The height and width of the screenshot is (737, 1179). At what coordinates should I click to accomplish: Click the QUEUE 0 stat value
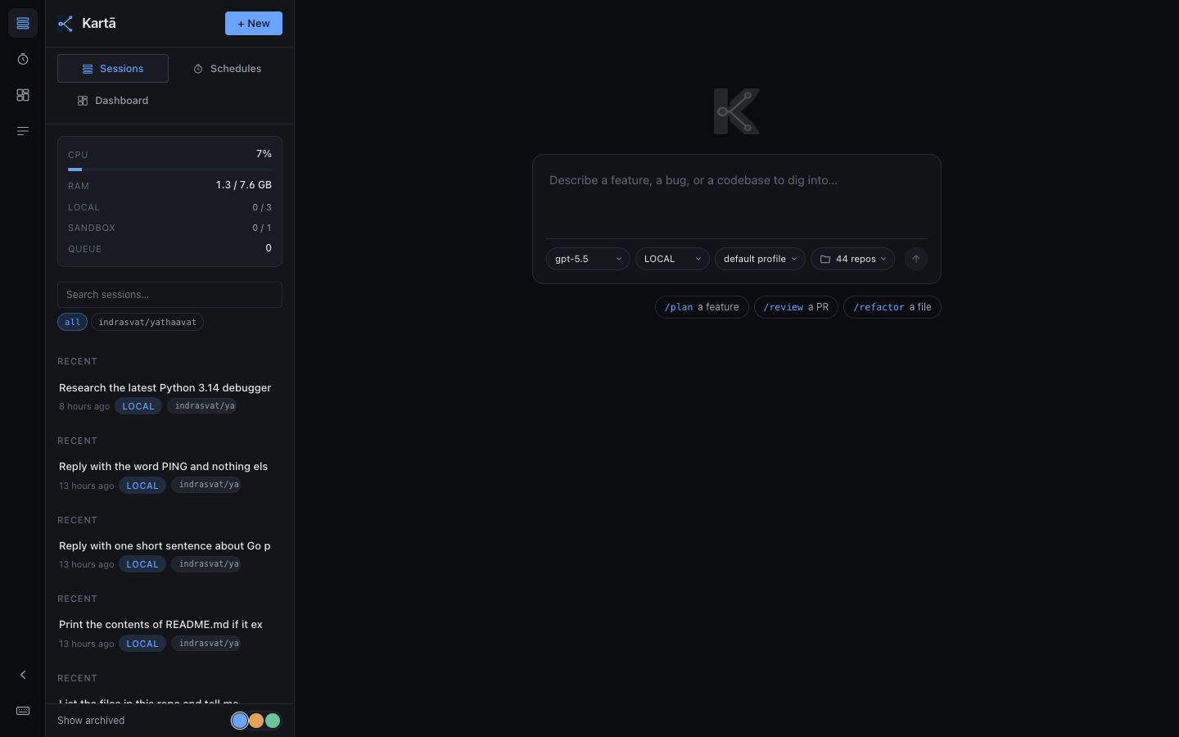click(269, 248)
